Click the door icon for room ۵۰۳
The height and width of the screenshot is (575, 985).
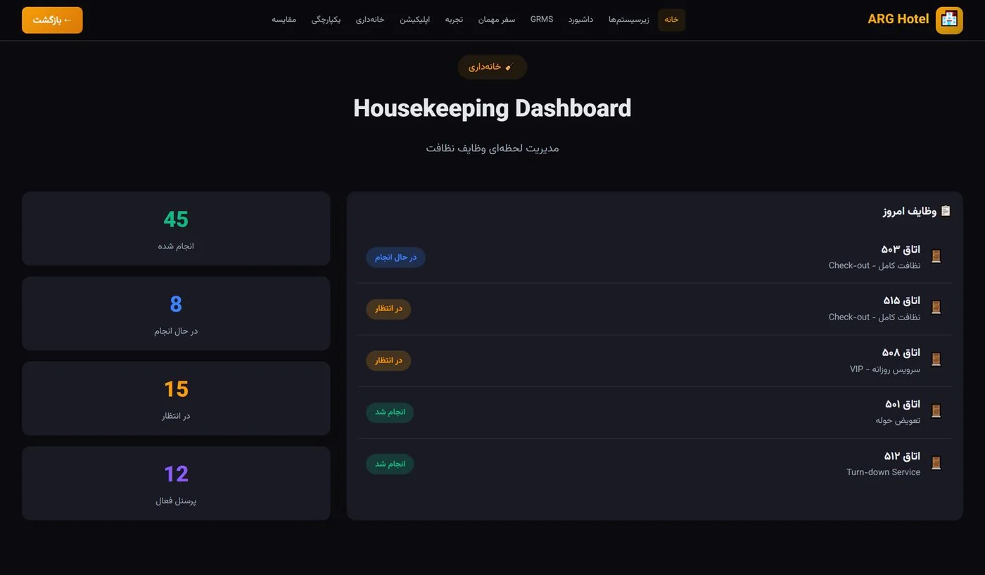[x=936, y=256]
